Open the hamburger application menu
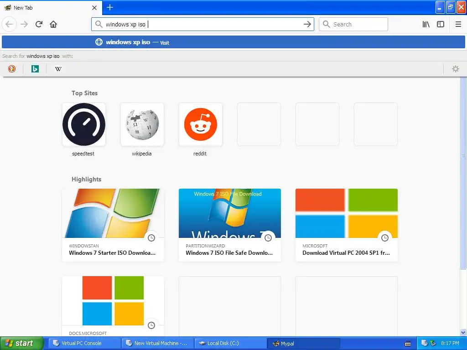This screenshot has width=467, height=350. point(458,25)
